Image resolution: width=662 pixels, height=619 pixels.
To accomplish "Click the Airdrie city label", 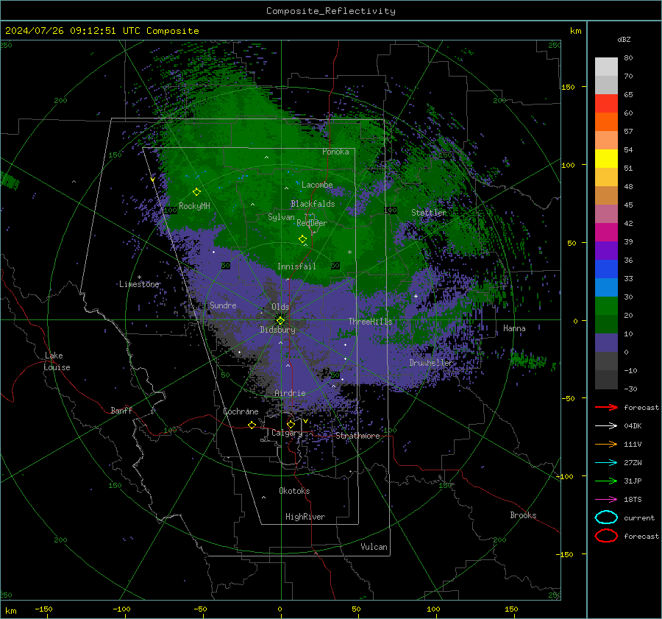I will (x=290, y=393).
